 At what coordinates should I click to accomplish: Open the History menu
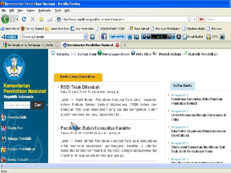tap(31, 11)
